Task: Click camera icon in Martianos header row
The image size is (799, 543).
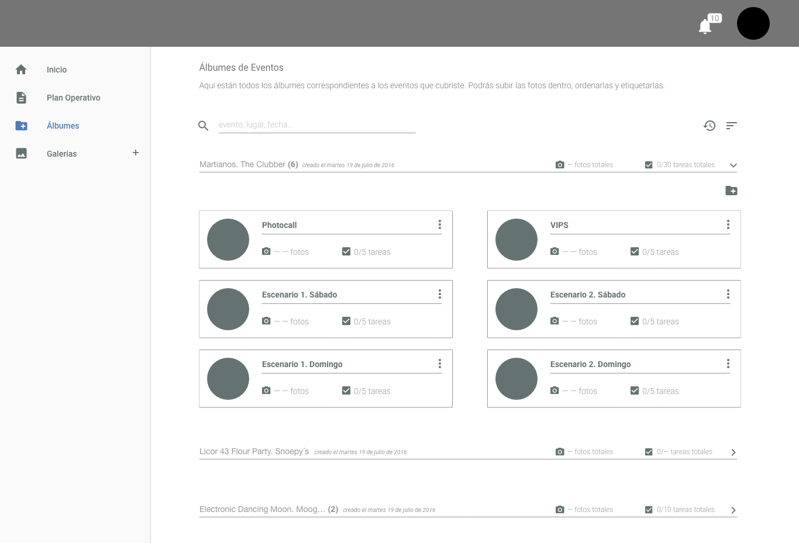Action: tap(560, 165)
